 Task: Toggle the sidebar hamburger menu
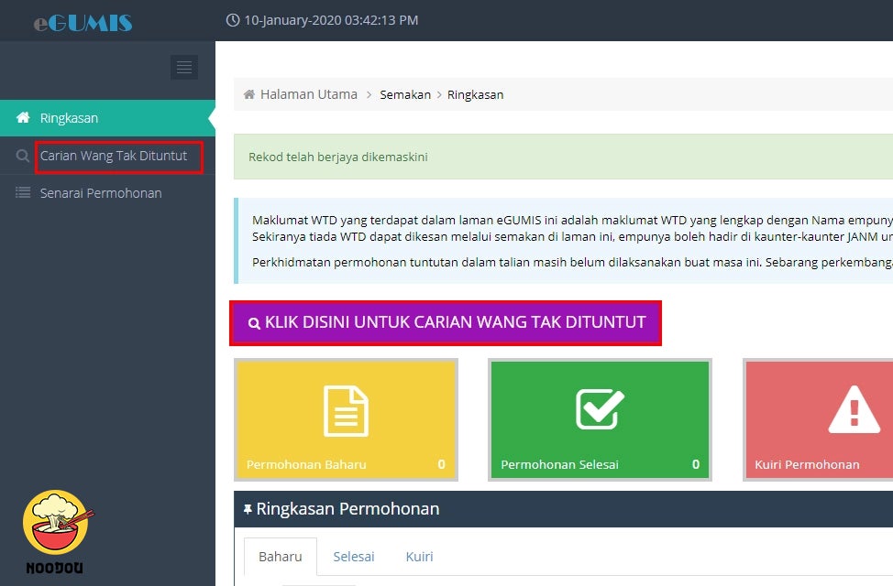click(x=184, y=67)
